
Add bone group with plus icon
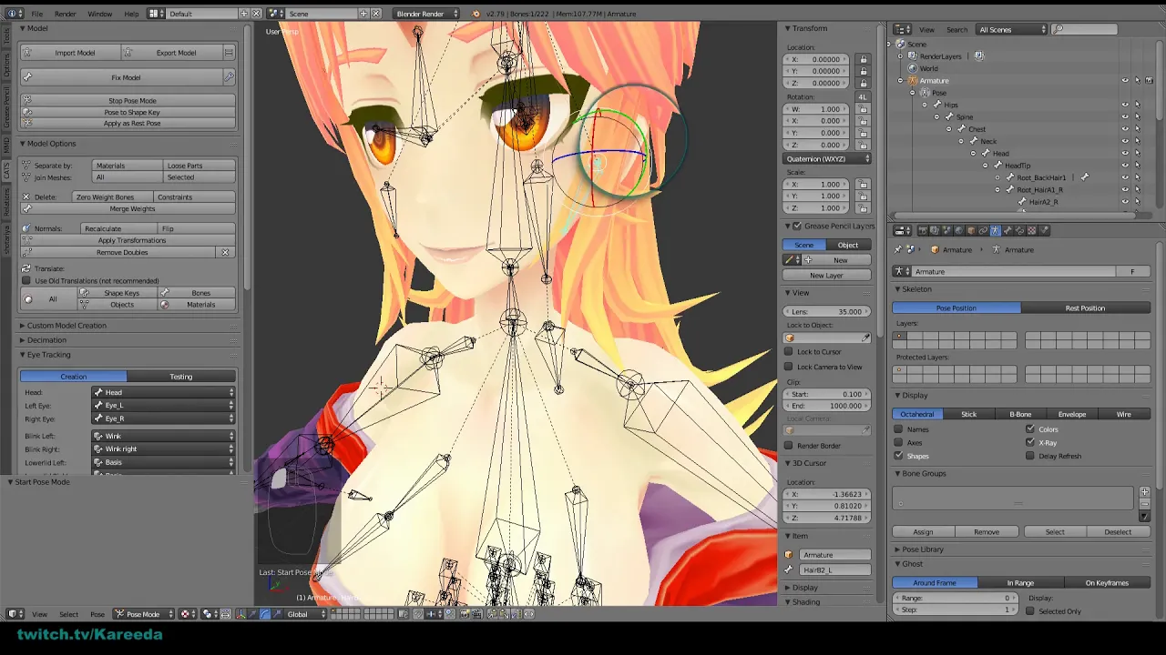[1144, 492]
